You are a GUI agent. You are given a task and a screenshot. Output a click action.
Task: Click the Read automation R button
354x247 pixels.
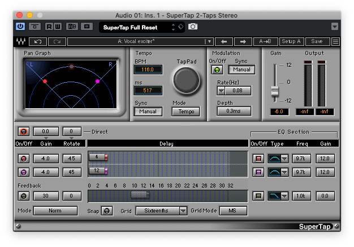pos(49,27)
